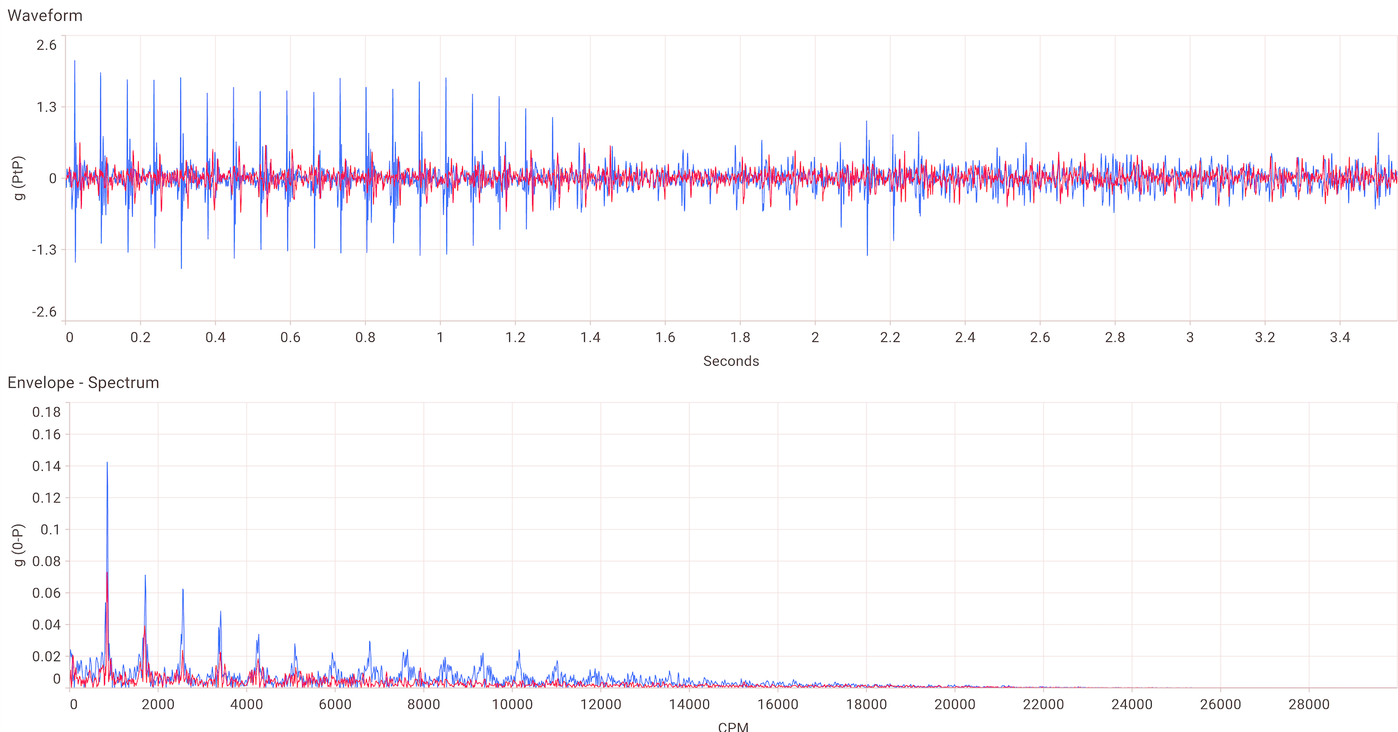1398x732 pixels.
Task: Click the 20000 CPM axis tick label
Action: coord(955,704)
